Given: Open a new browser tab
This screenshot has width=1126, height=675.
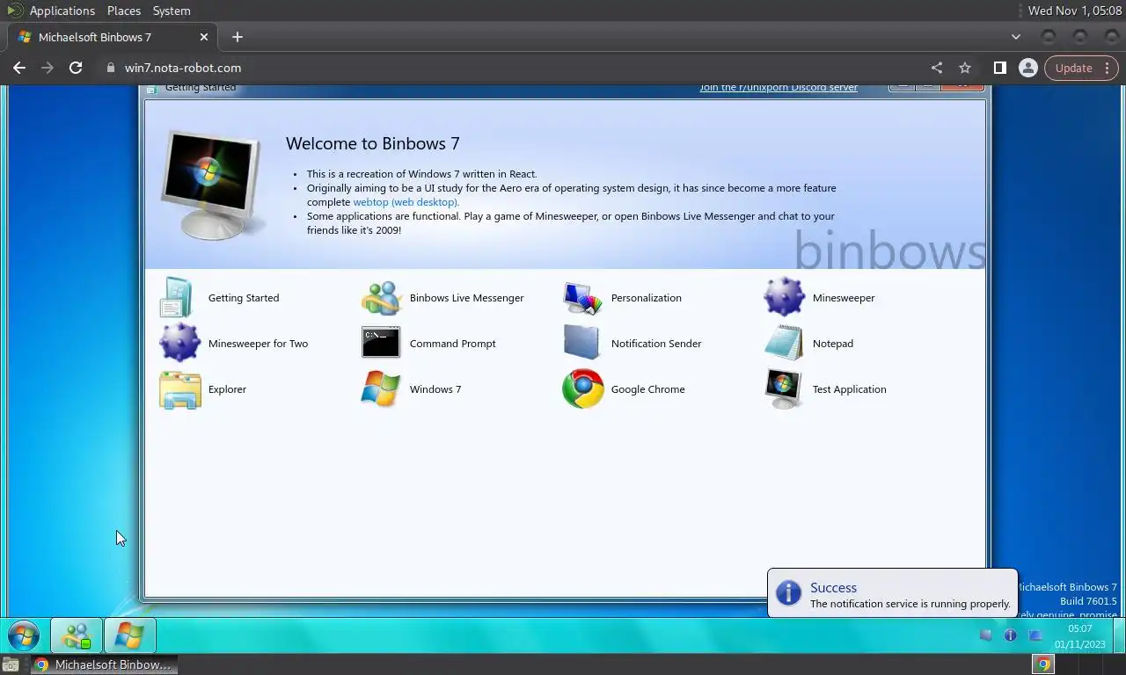Looking at the screenshot, I should point(237,37).
